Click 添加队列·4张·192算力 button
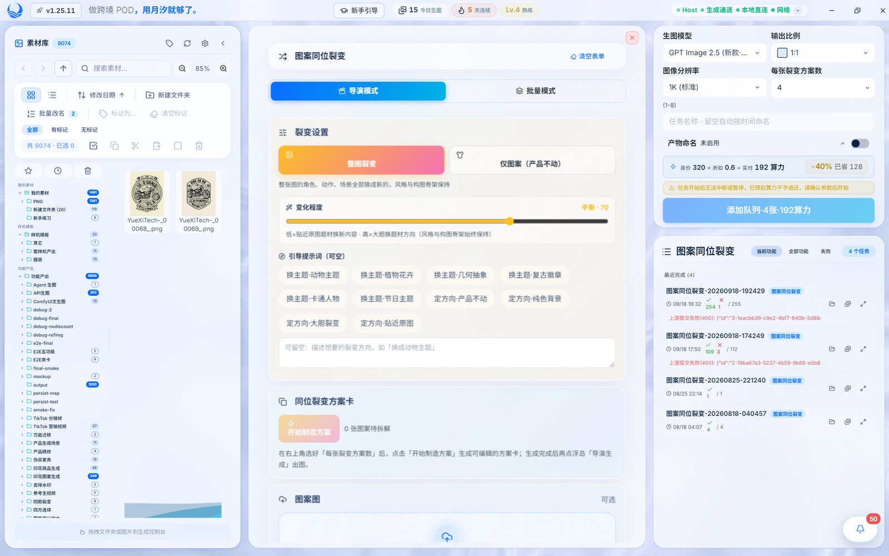 tap(768, 210)
